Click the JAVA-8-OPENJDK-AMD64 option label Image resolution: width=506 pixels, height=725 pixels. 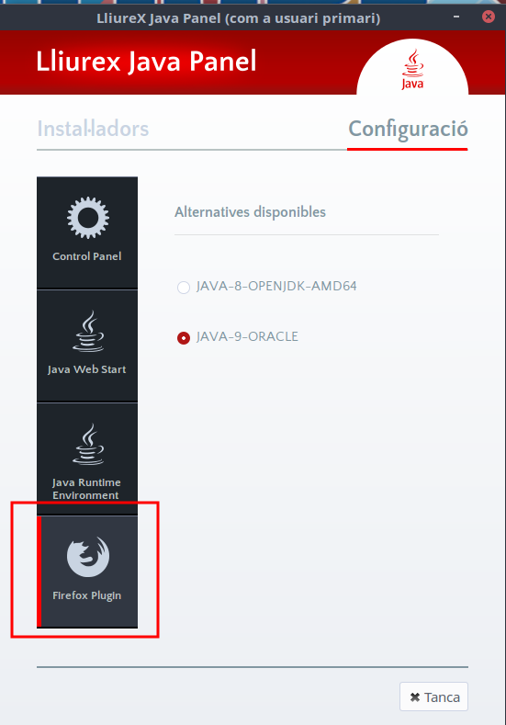[276, 286]
